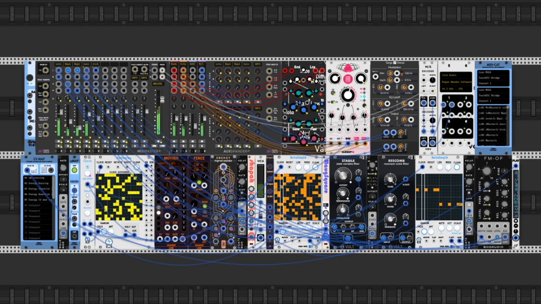Click the L input jack of the solo track

58,70
